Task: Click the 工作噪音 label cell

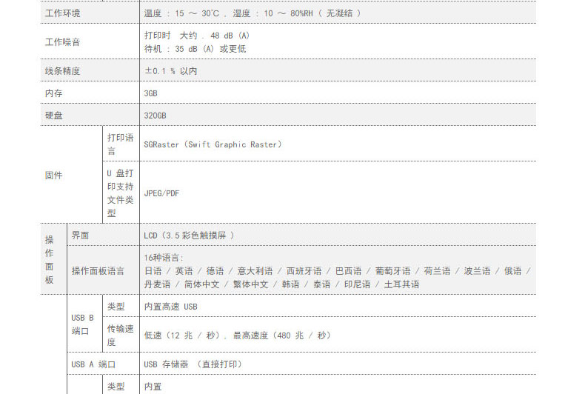Action: point(63,42)
